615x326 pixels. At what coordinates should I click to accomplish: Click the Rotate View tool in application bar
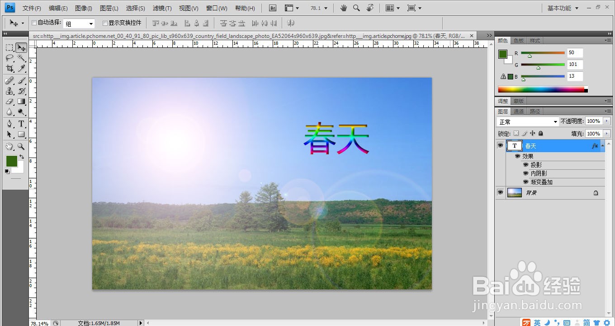pos(370,8)
